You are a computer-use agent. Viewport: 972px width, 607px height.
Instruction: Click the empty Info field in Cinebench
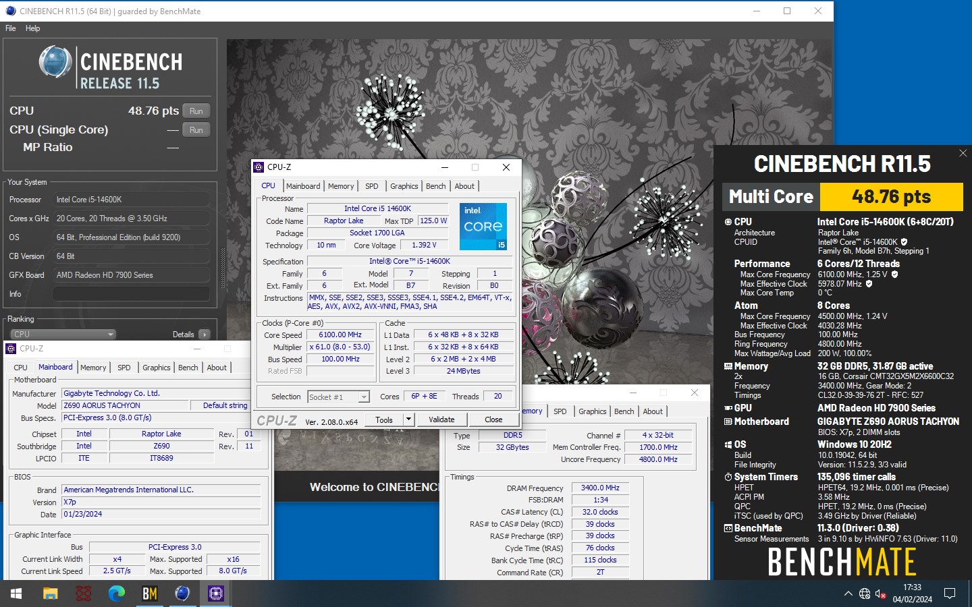(x=132, y=294)
